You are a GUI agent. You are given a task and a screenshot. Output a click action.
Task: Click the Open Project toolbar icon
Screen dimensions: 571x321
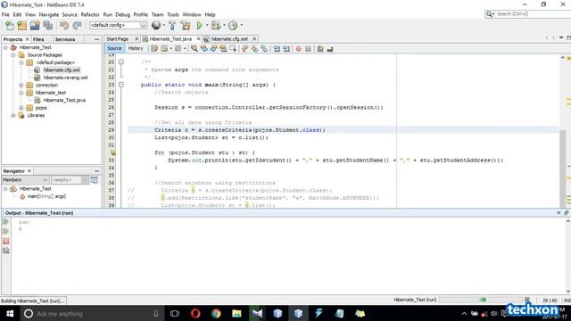[35, 26]
